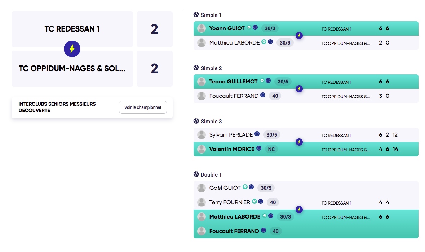Click the 30/3 ranking pill of Yoann GUIOT
Viewport: 425px width, 252px height.
270,28
